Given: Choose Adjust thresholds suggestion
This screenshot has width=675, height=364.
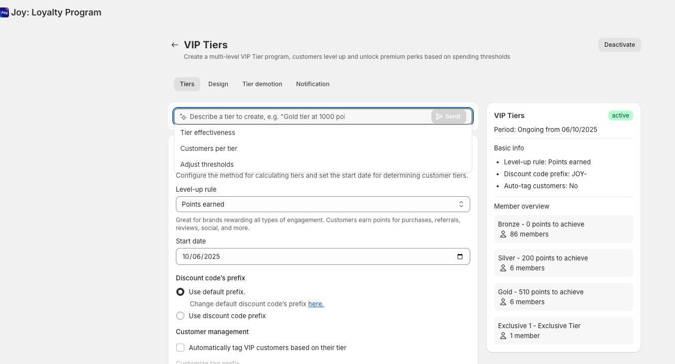Looking at the screenshot, I should [323, 164].
